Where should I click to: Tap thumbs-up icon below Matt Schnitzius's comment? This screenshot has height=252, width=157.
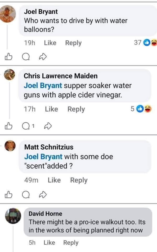[9, 195]
